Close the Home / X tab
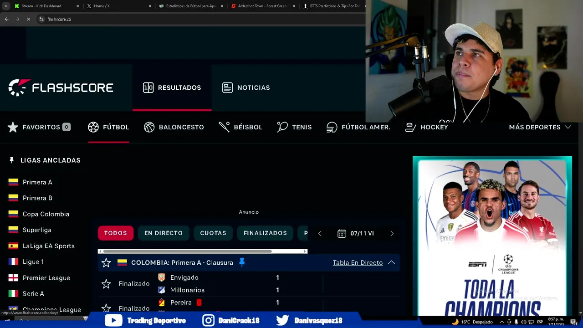Image resolution: width=583 pixels, height=328 pixels. pos(150,6)
